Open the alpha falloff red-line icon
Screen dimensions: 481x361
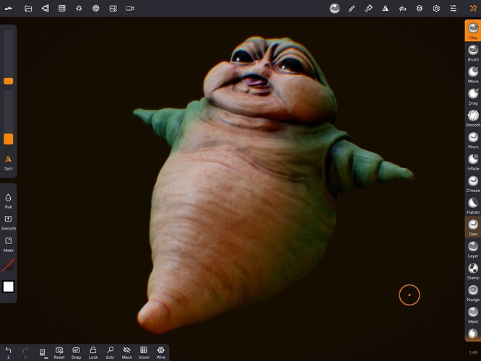point(8,265)
